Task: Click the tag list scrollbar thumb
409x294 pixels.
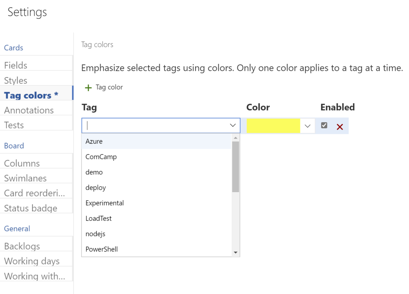Action: pos(236,167)
